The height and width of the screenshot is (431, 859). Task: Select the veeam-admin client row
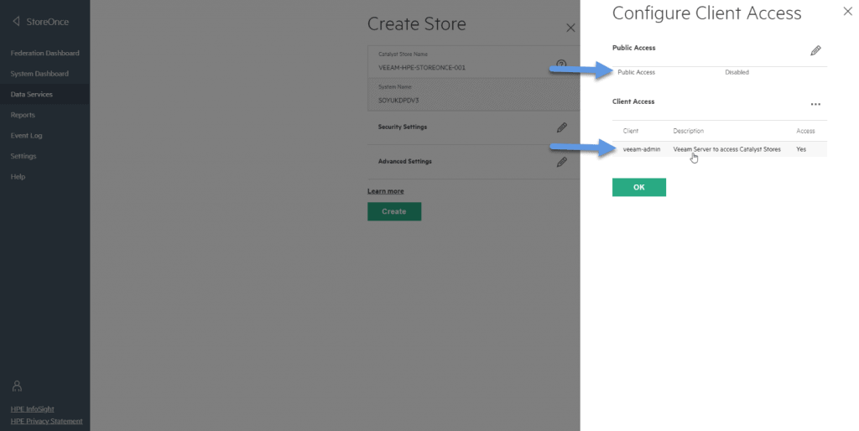[719, 149]
